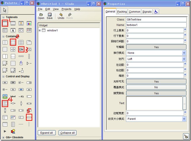Open the Projects menu
Viewport: 191px width, 141px height.
66,9
